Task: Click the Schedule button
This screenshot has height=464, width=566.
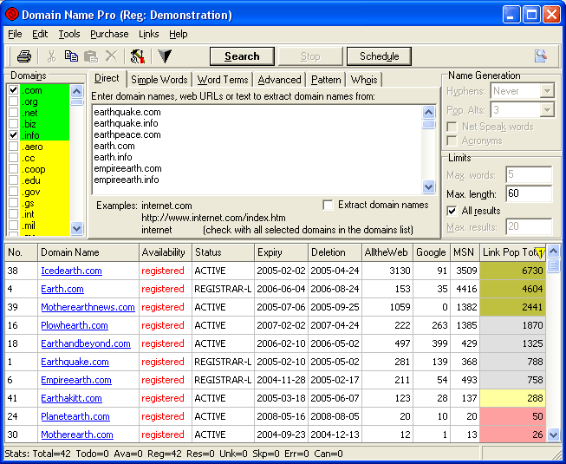Action: point(380,56)
